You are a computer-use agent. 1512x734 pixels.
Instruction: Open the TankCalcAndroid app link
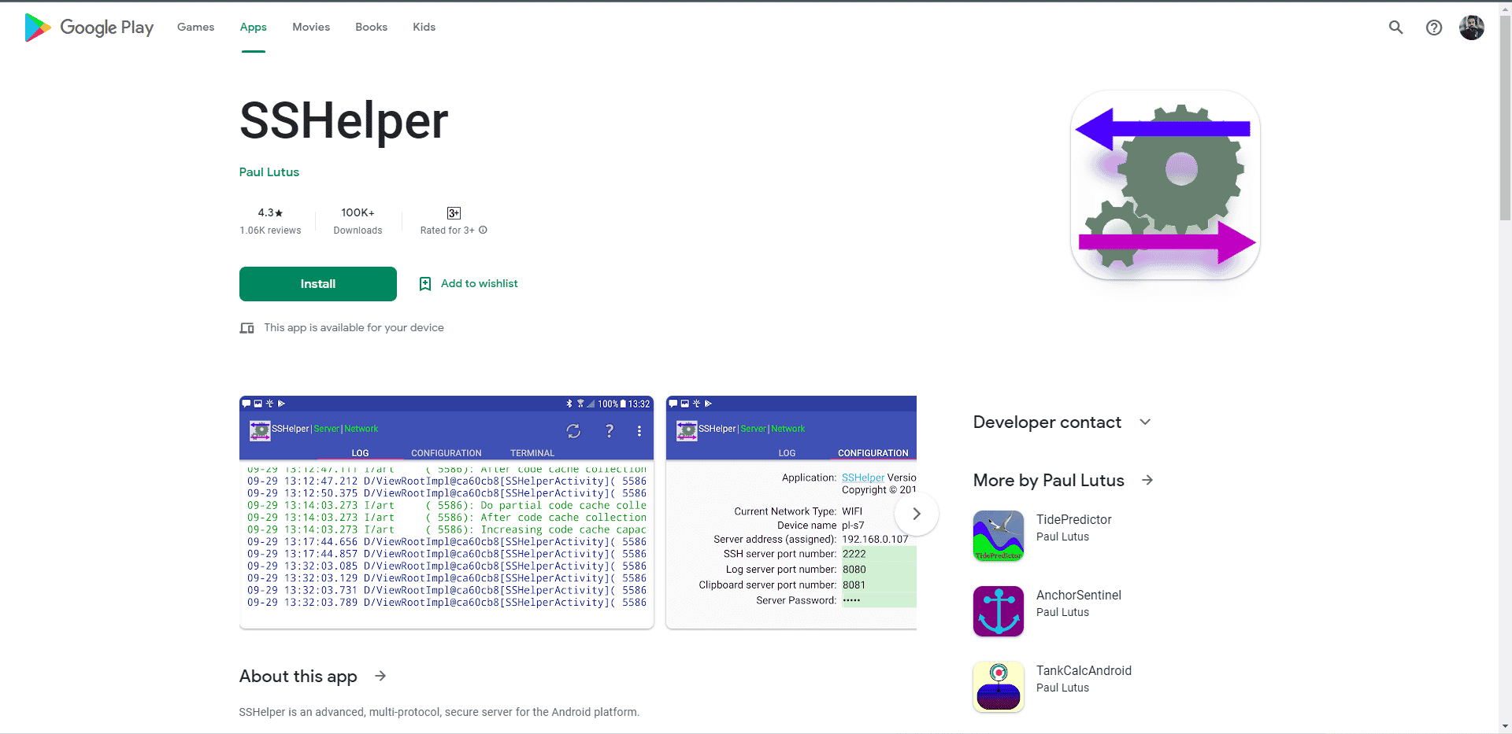(x=1084, y=671)
